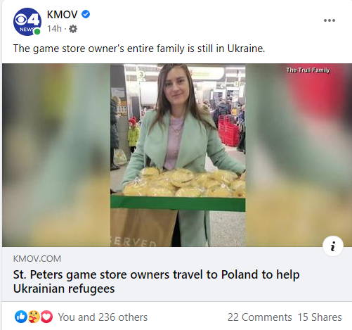Click the post caption about family in Ukraine
The height and width of the screenshot is (330, 352).
pos(139,49)
